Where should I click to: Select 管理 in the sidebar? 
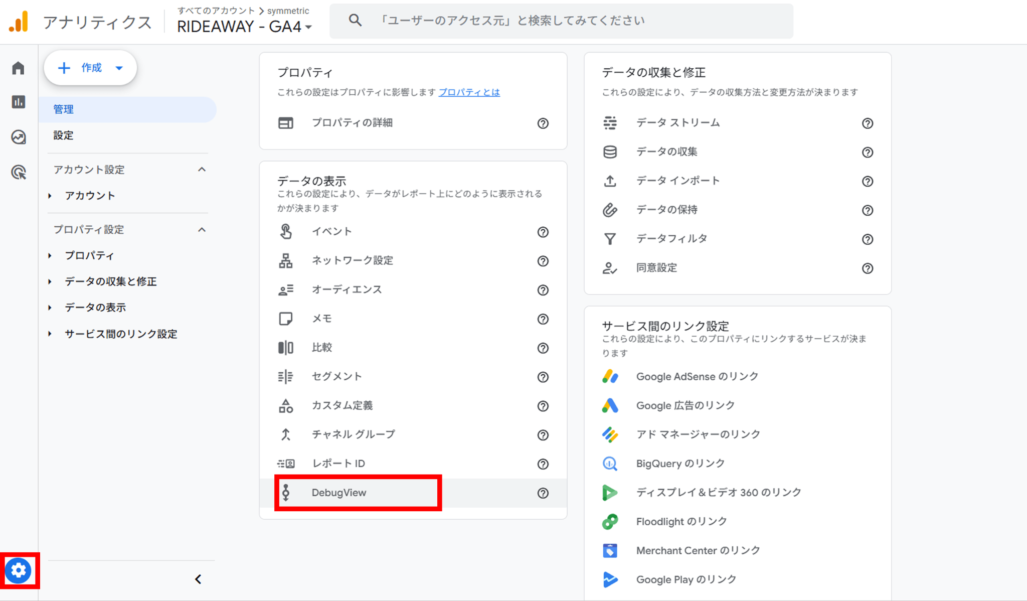pos(127,109)
